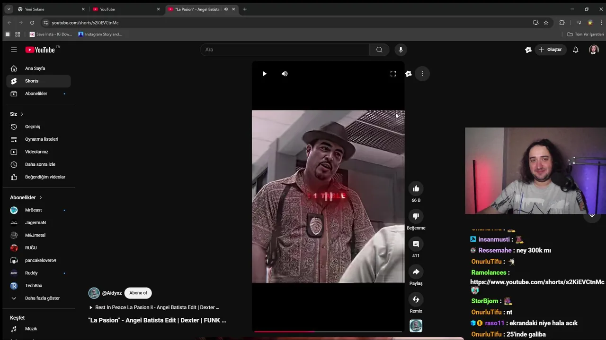606x340 pixels.
Task: Subscribe with Abone ol button
Action: [x=138, y=293]
